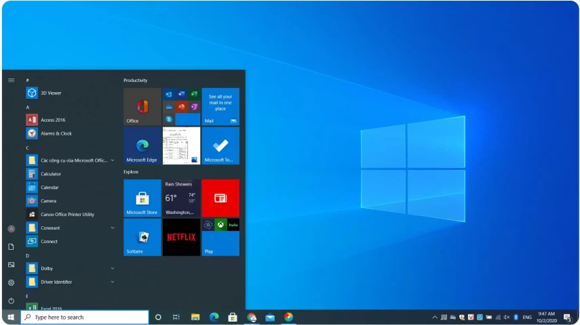Click the muted volume icon in tray
This screenshot has width=580, height=325.
pos(507,318)
